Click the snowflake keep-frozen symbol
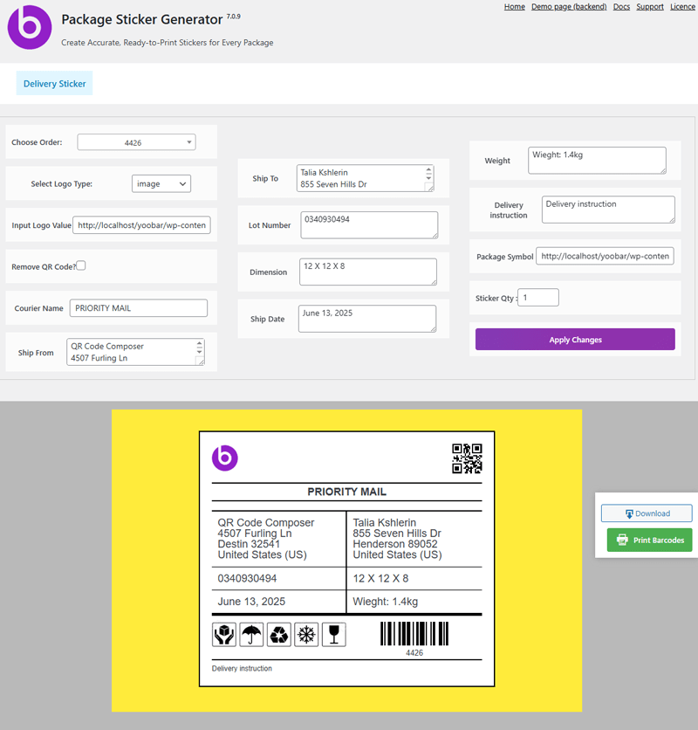The image size is (698, 730). point(307,634)
